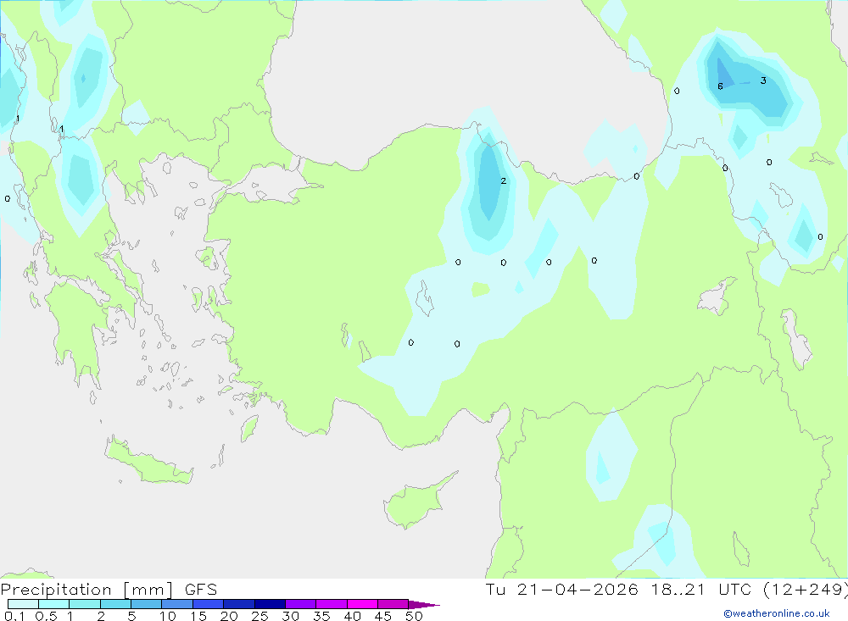
Task: Click the '6' precipitation value on map
Action: tap(720, 86)
